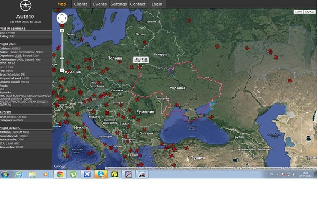Zoom out using the slider's bottom button
The width and height of the screenshot is (318, 198).
tap(62, 70)
